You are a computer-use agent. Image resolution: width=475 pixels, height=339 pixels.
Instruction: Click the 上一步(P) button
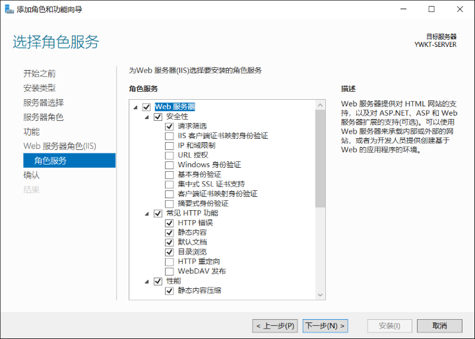pos(275,326)
